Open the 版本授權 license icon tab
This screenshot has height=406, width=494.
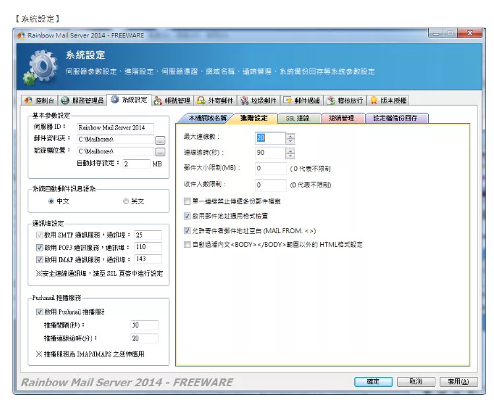(389, 101)
